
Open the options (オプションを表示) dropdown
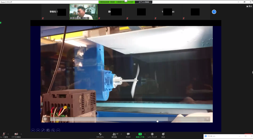tap(145, 2)
